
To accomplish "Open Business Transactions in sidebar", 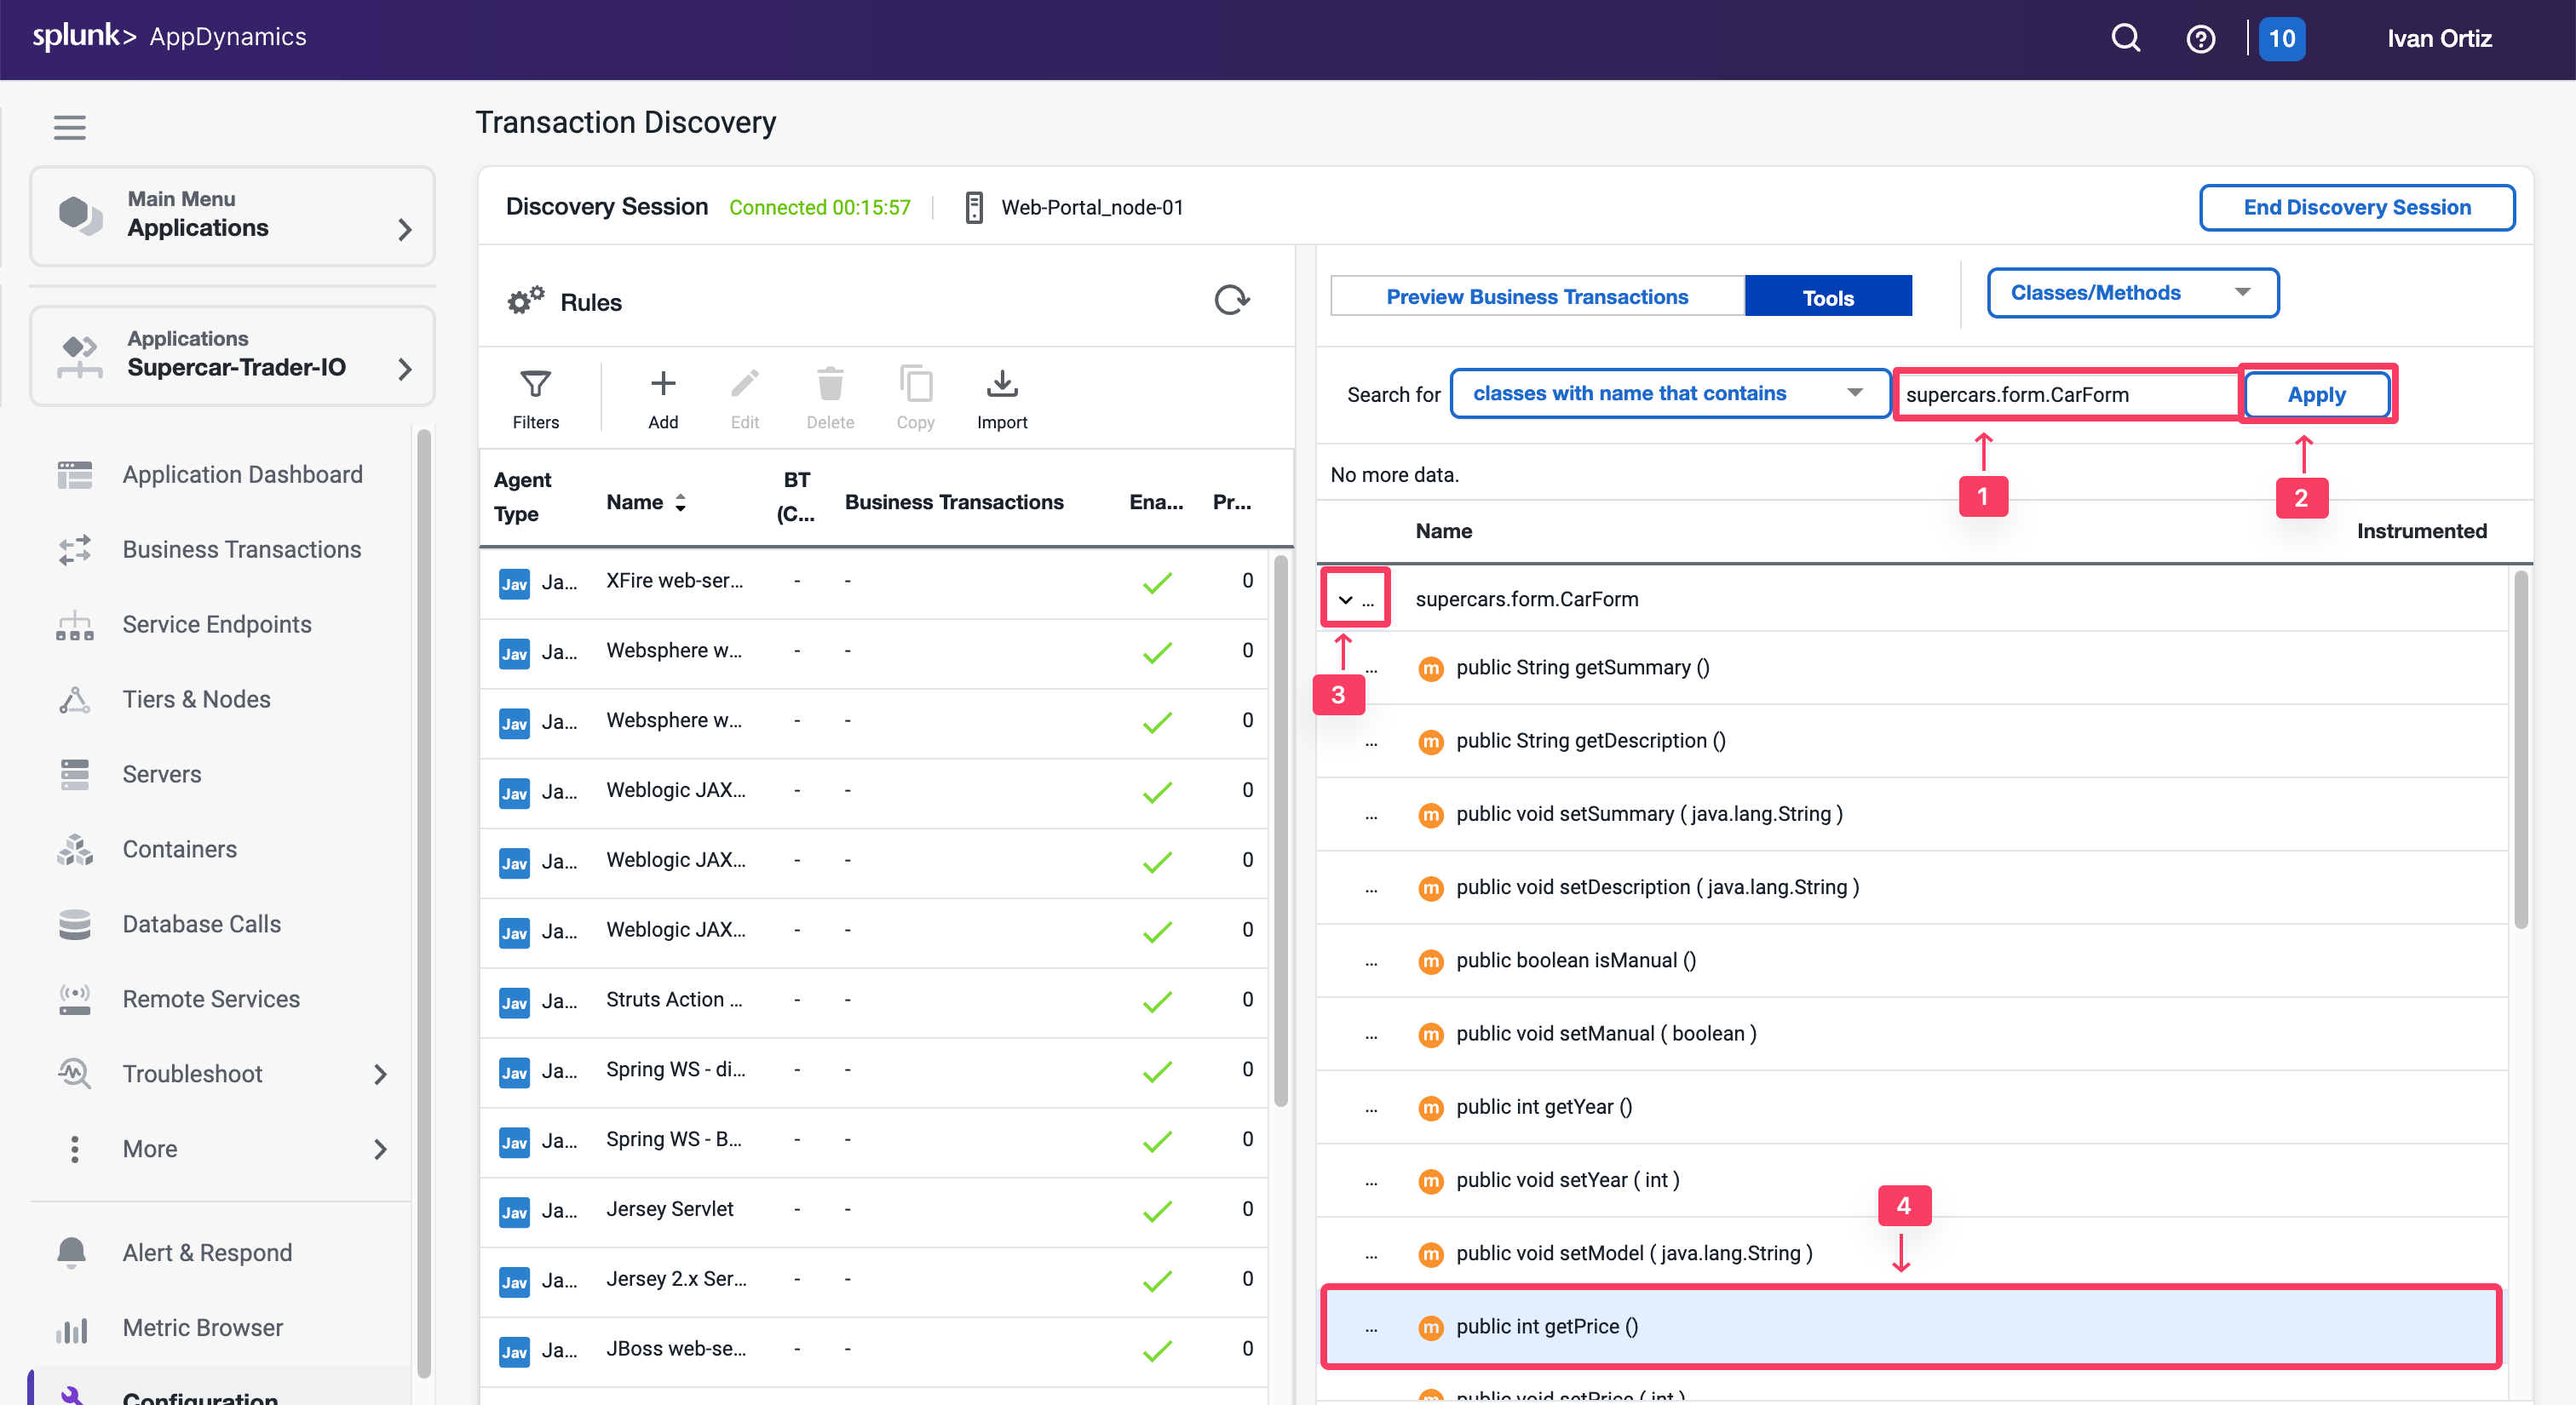I will (x=241, y=549).
